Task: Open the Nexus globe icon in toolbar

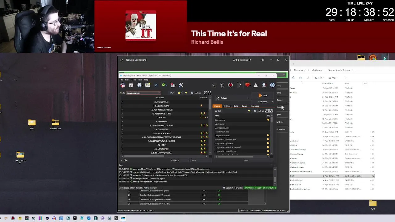Action: tap(139, 85)
